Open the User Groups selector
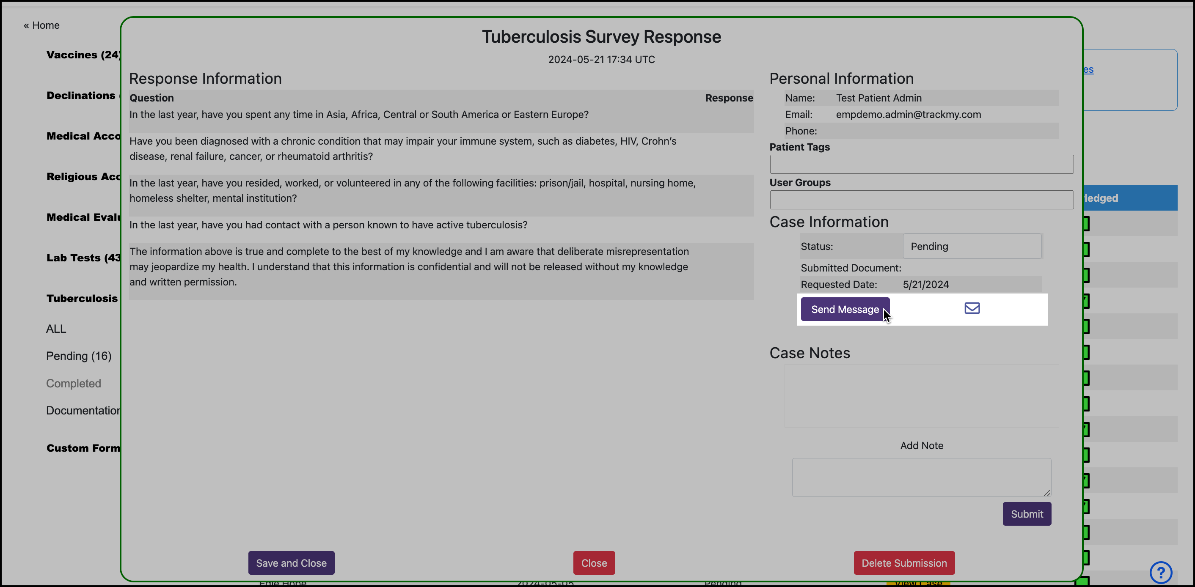 tap(921, 200)
